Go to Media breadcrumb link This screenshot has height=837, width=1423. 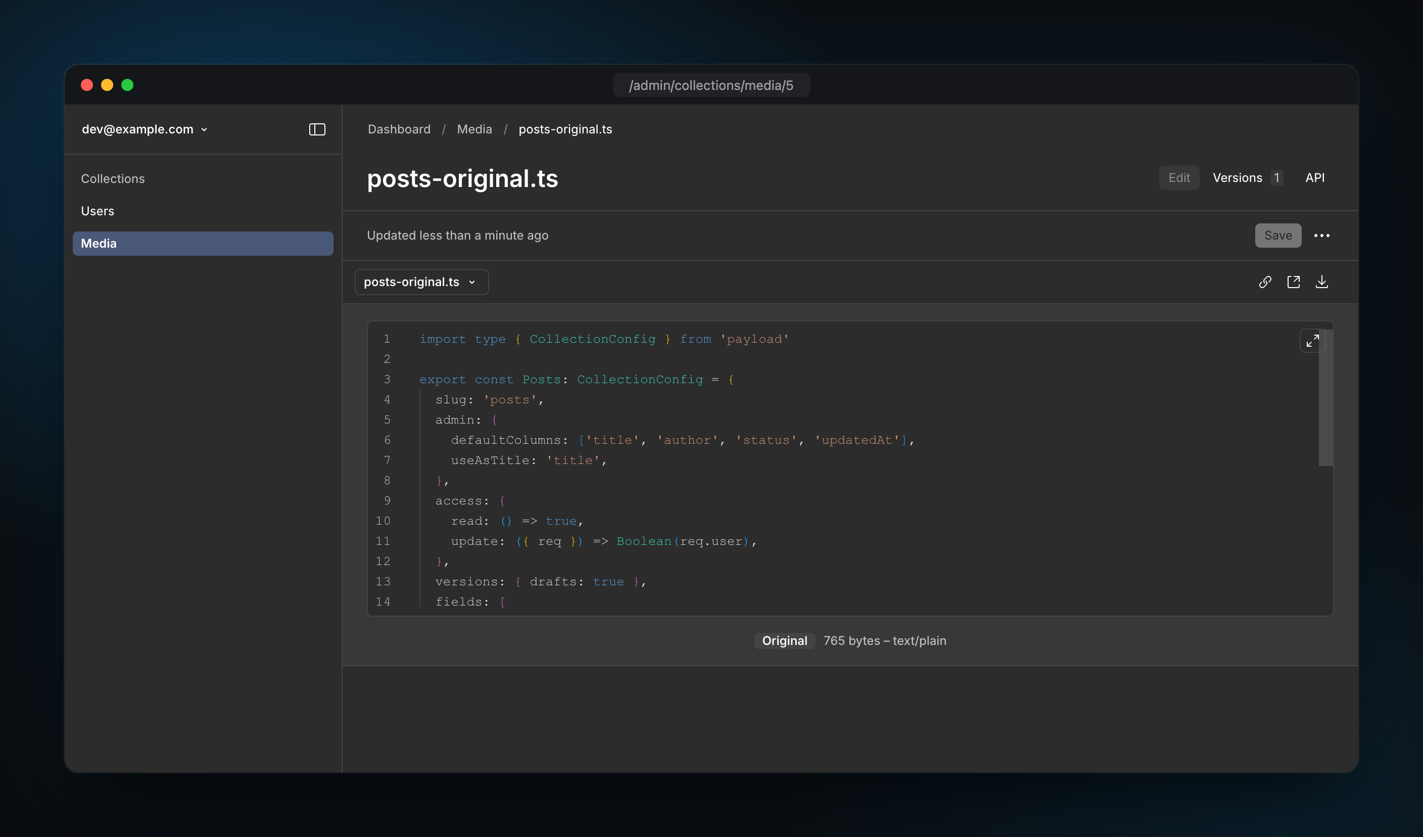point(475,129)
